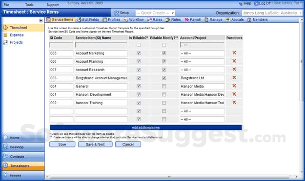This screenshot has height=181, width=305.
Task: Enable Billable Modify for Hanson: Development
Action: coord(164,94)
